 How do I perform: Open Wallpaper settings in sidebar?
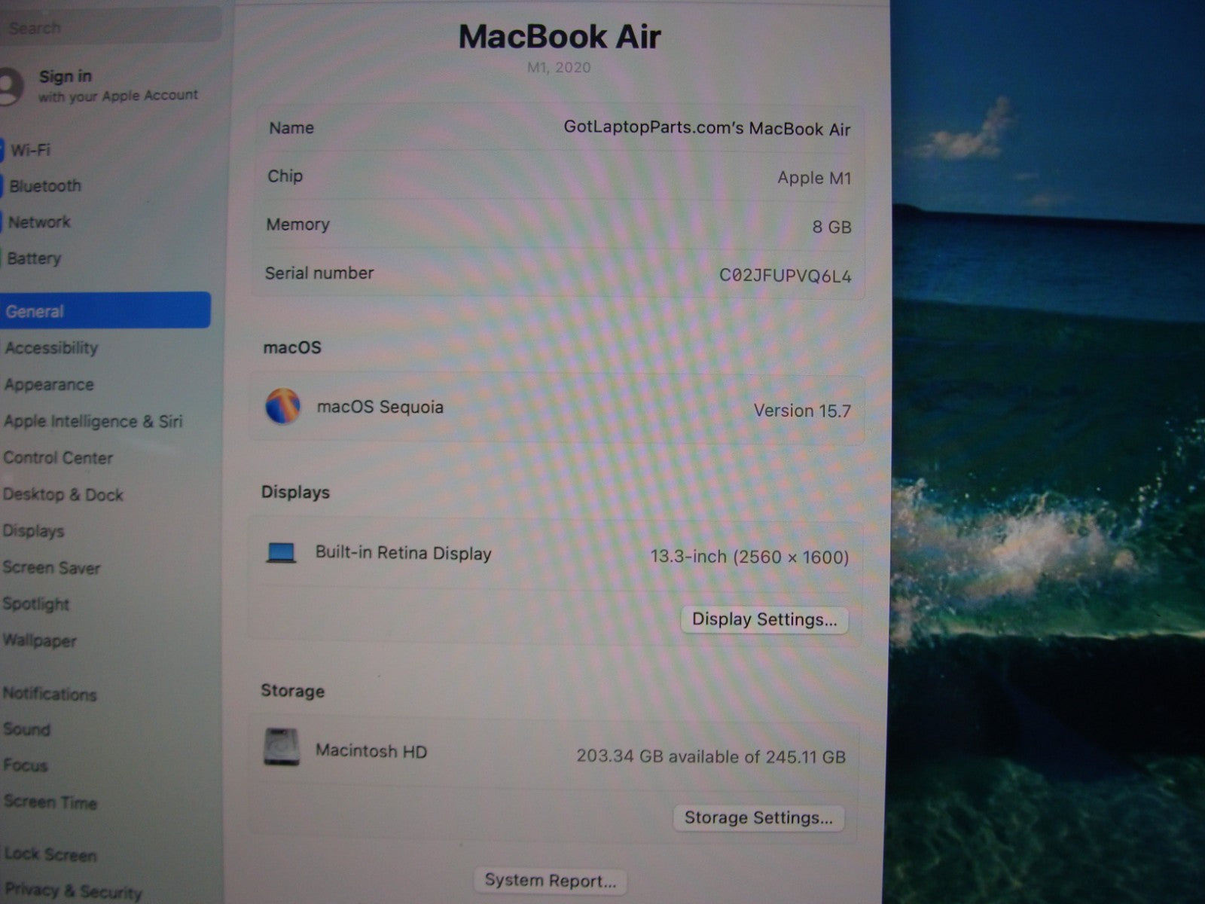tap(40, 641)
